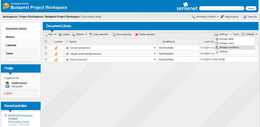Sort by the Name column header

tap(72, 42)
